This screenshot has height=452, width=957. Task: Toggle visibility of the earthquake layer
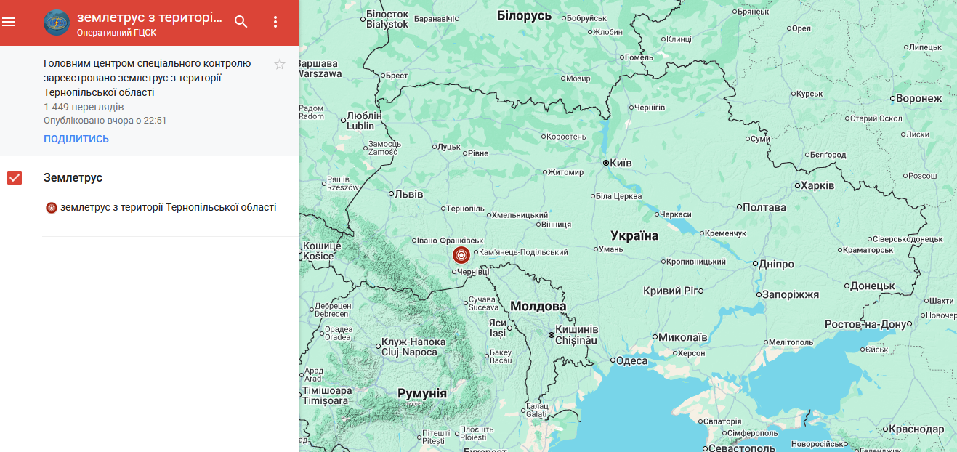(15, 177)
